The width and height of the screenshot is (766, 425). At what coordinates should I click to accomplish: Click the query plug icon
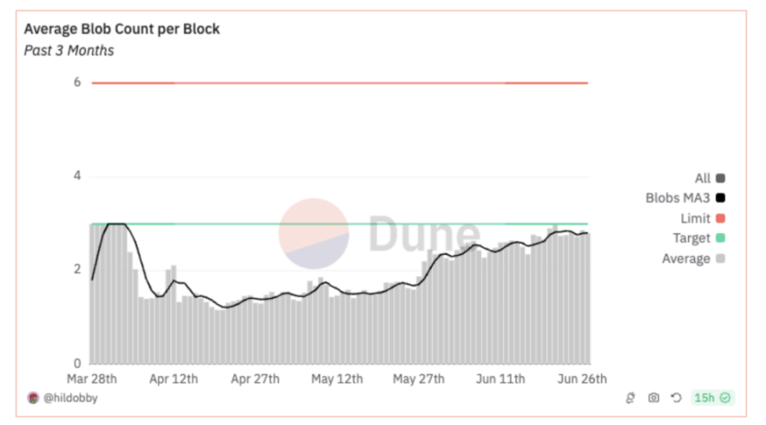click(630, 398)
